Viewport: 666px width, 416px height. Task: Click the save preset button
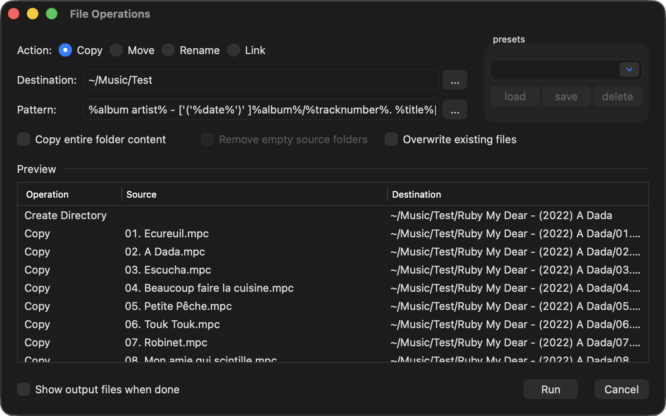[x=566, y=97]
